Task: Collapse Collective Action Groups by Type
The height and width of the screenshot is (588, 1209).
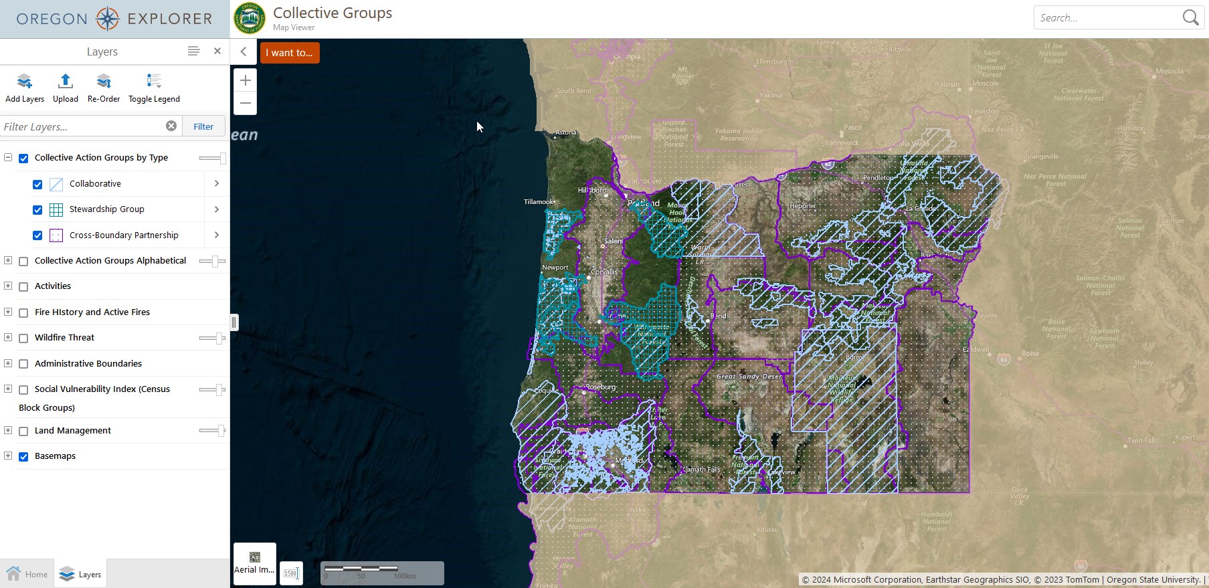Action: click(8, 157)
